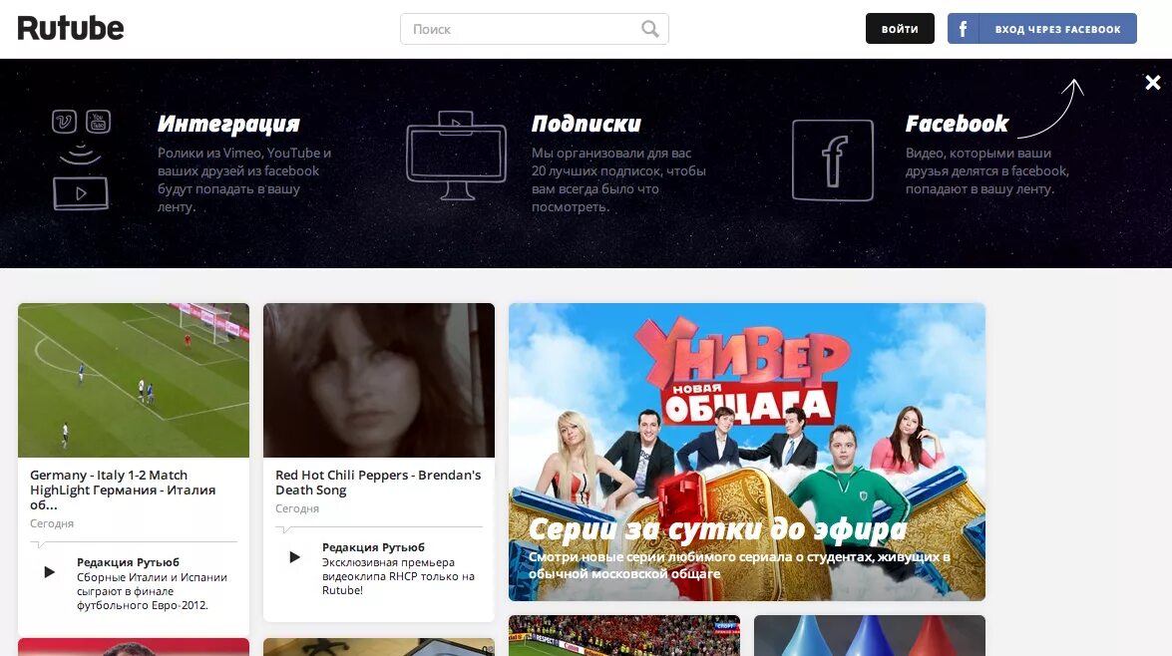The height and width of the screenshot is (656, 1172).
Task: Click the play-screen icon under Интеграция
Action: click(x=81, y=193)
